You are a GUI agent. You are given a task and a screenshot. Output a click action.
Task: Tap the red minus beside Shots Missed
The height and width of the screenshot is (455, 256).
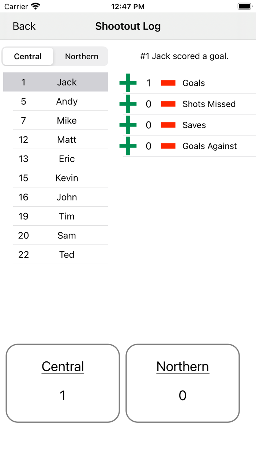[x=168, y=104]
